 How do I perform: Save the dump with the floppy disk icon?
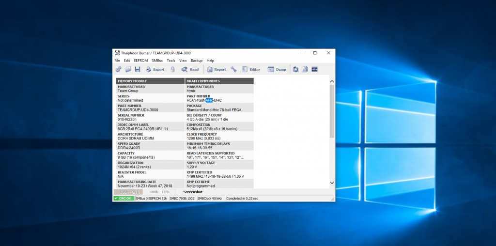(x=138, y=69)
